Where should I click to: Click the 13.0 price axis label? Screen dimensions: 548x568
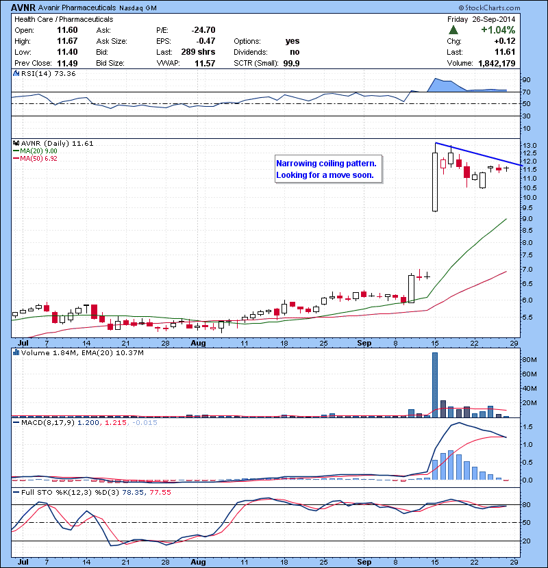(x=529, y=145)
